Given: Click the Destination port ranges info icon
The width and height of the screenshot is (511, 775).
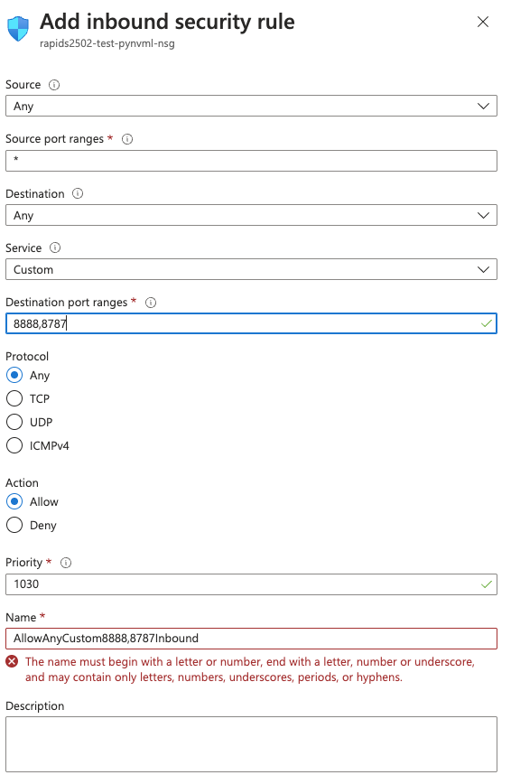Looking at the screenshot, I should (x=151, y=303).
